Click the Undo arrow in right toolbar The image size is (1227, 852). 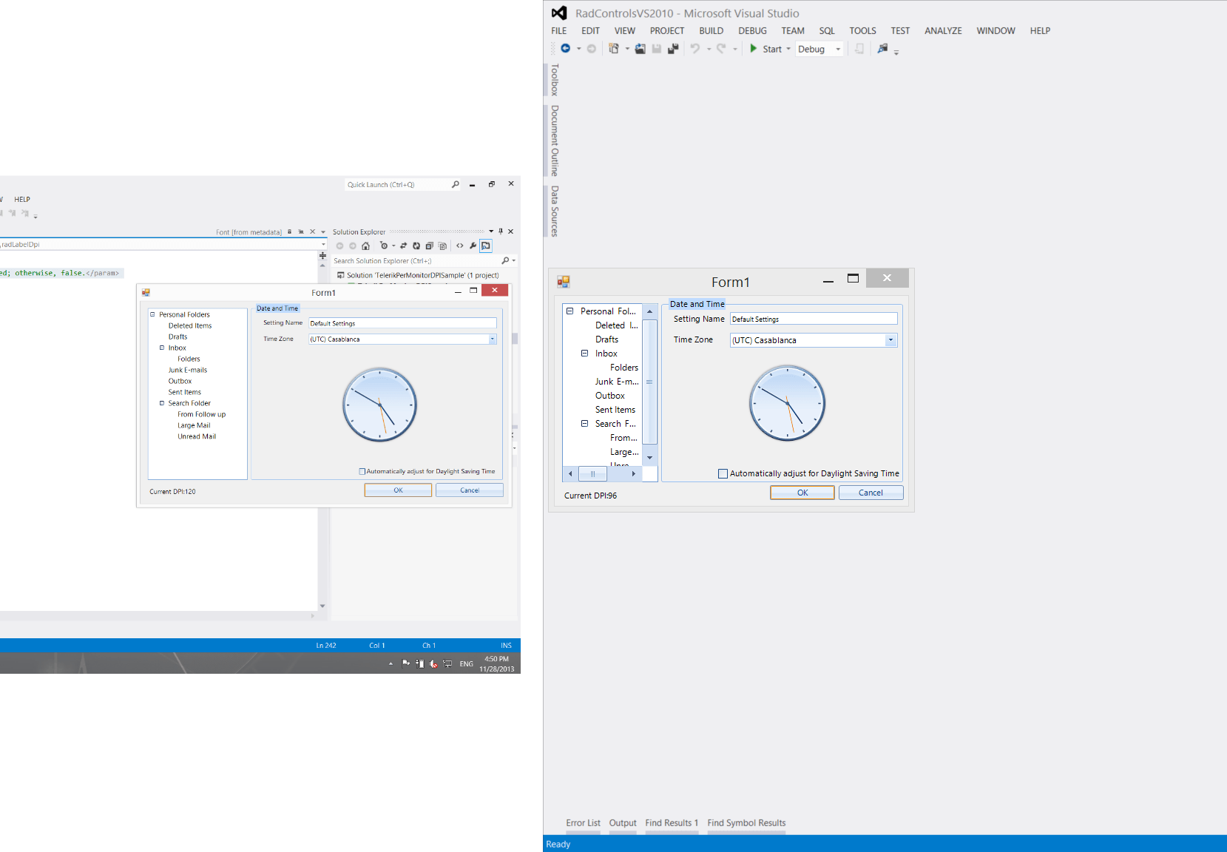(x=695, y=49)
